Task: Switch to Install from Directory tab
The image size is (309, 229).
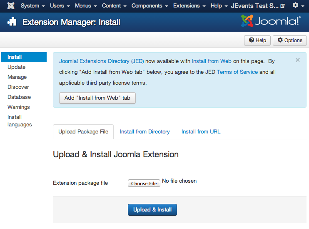Action: point(145,132)
